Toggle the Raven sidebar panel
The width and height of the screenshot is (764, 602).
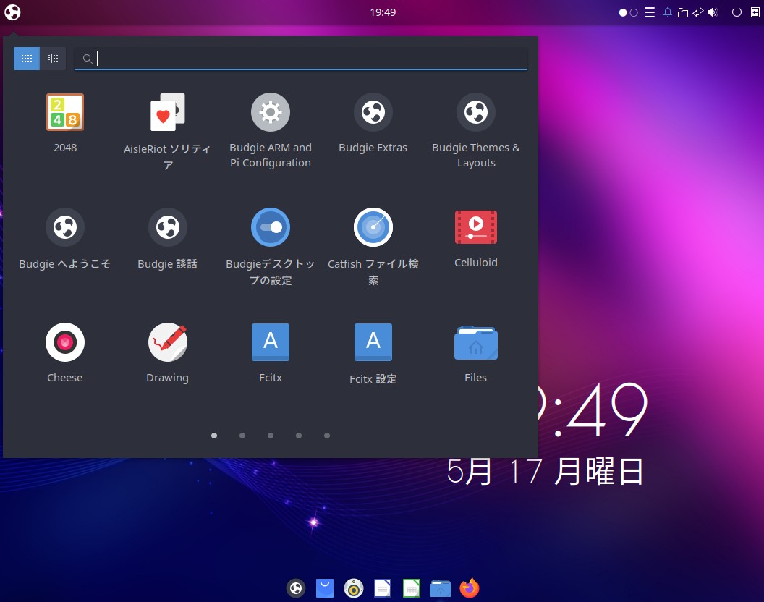[x=755, y=12]
